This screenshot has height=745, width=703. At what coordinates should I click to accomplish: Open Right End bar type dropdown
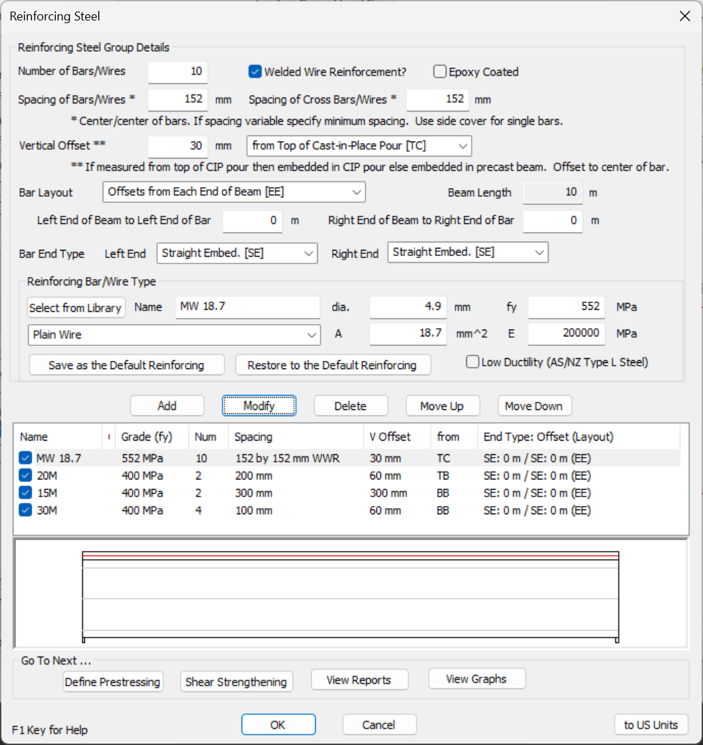(468, 253)
